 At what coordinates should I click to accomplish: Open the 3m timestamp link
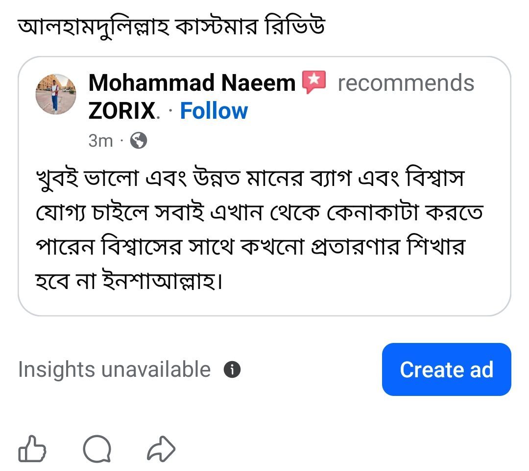tap(100, 140)
